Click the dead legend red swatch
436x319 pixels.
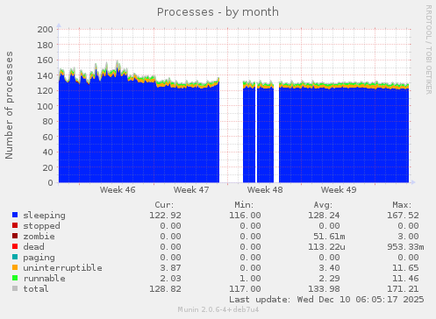(x=15, y=246)
